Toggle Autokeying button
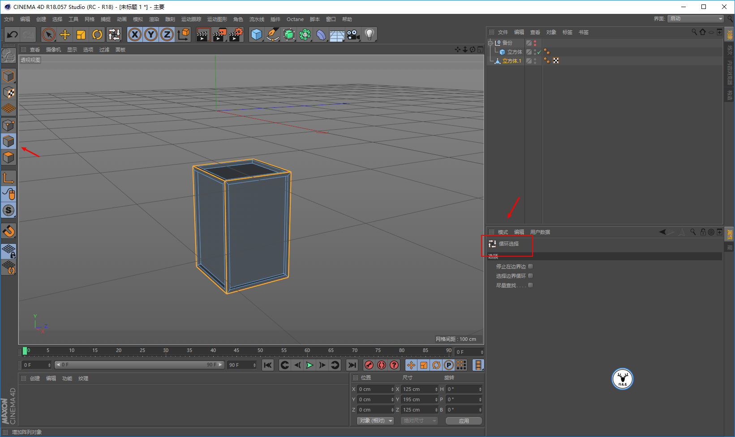The height and width of the screenshot is (437, 735). pos(382,365)
